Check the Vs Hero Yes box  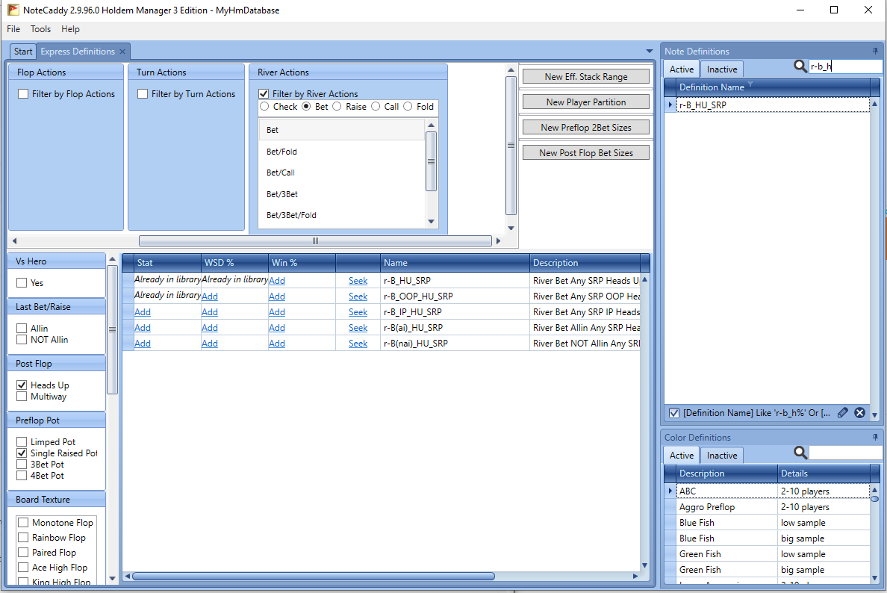pos(22,283)
